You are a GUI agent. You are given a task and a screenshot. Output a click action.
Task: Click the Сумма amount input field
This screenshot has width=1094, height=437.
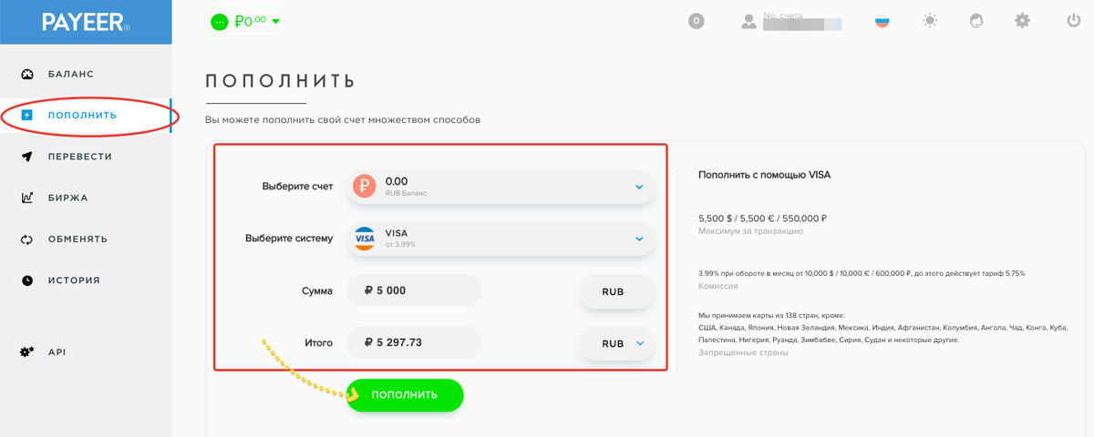coord(415,291)
